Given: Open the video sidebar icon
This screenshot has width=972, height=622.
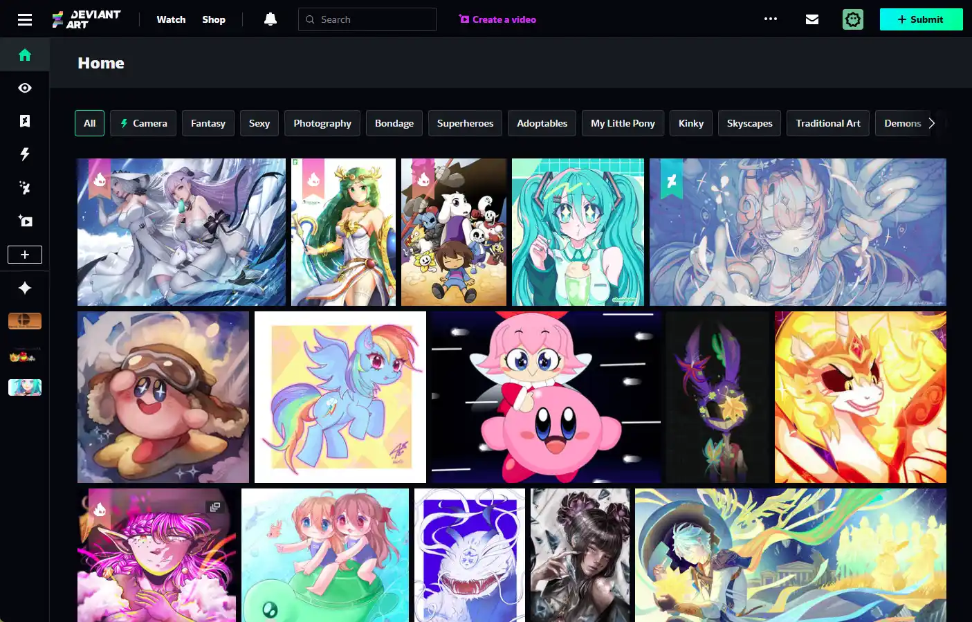Looking at the screenshot, I should (25, 221).
